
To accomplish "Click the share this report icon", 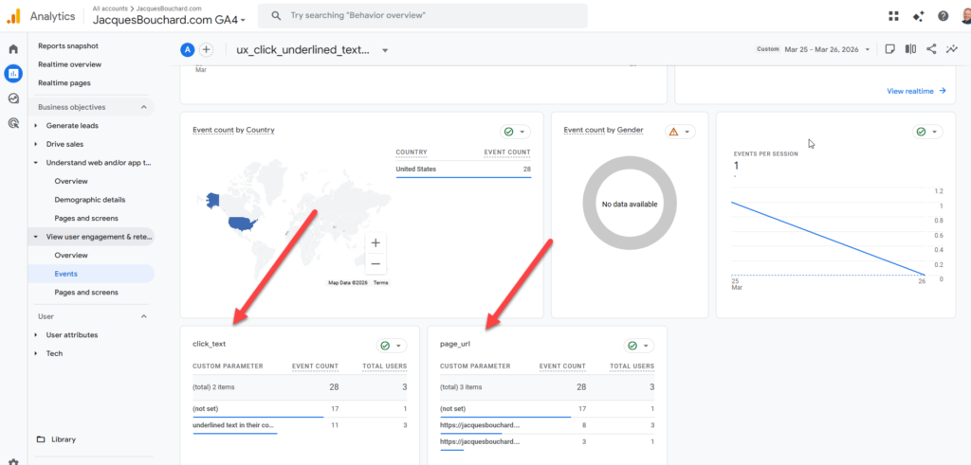I will 931,49.
